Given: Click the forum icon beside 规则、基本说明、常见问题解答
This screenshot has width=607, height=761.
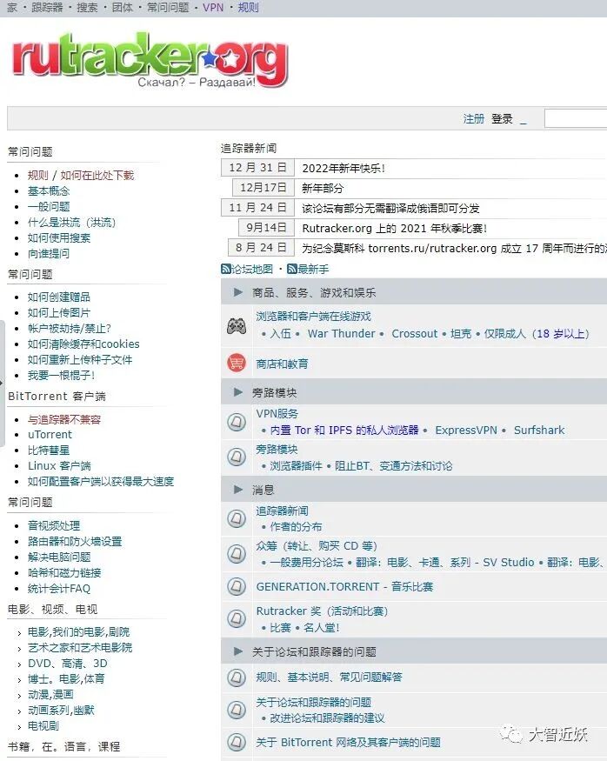Looking at the screenshot, I should point(237,677).
